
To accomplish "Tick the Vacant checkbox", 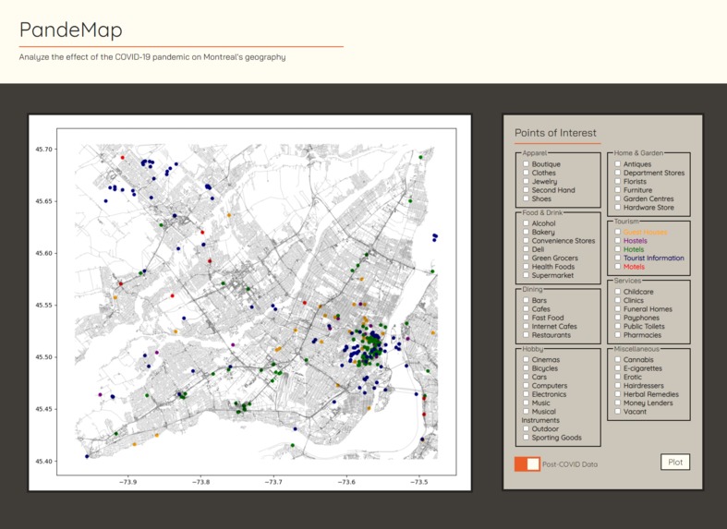I will point(618,412).
